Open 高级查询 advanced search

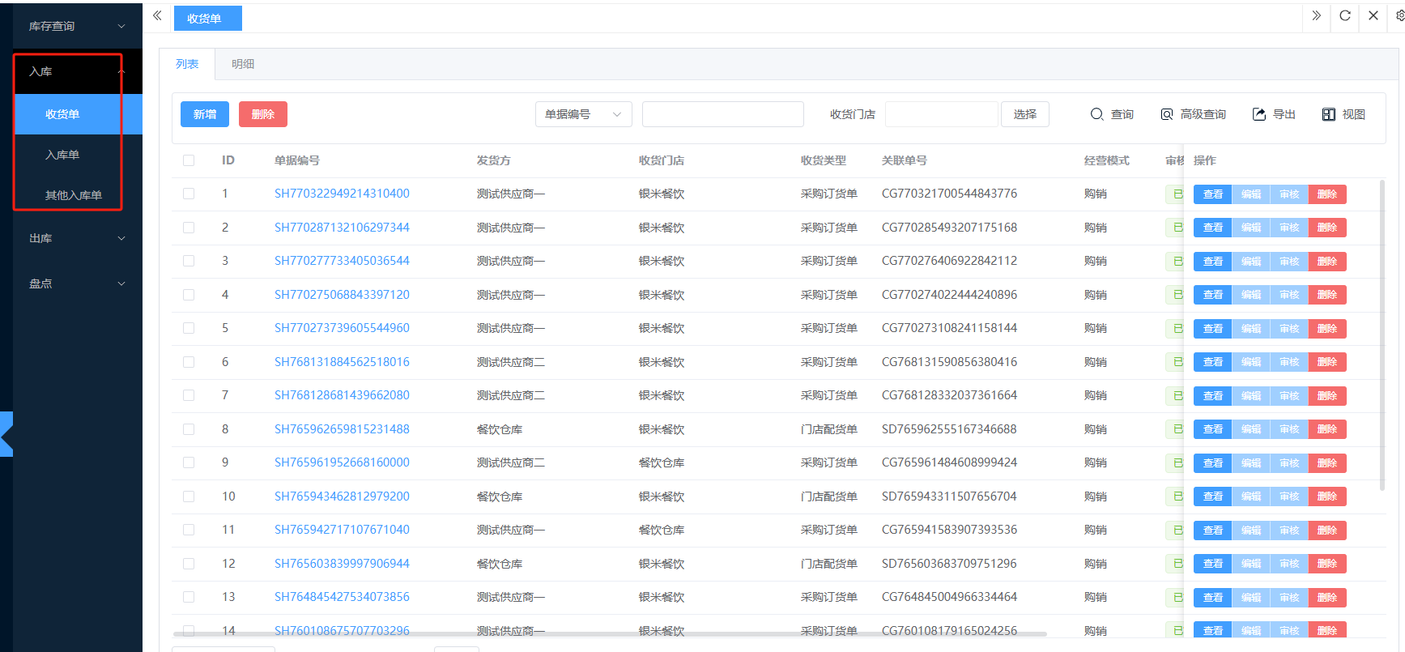(1193, 114)
